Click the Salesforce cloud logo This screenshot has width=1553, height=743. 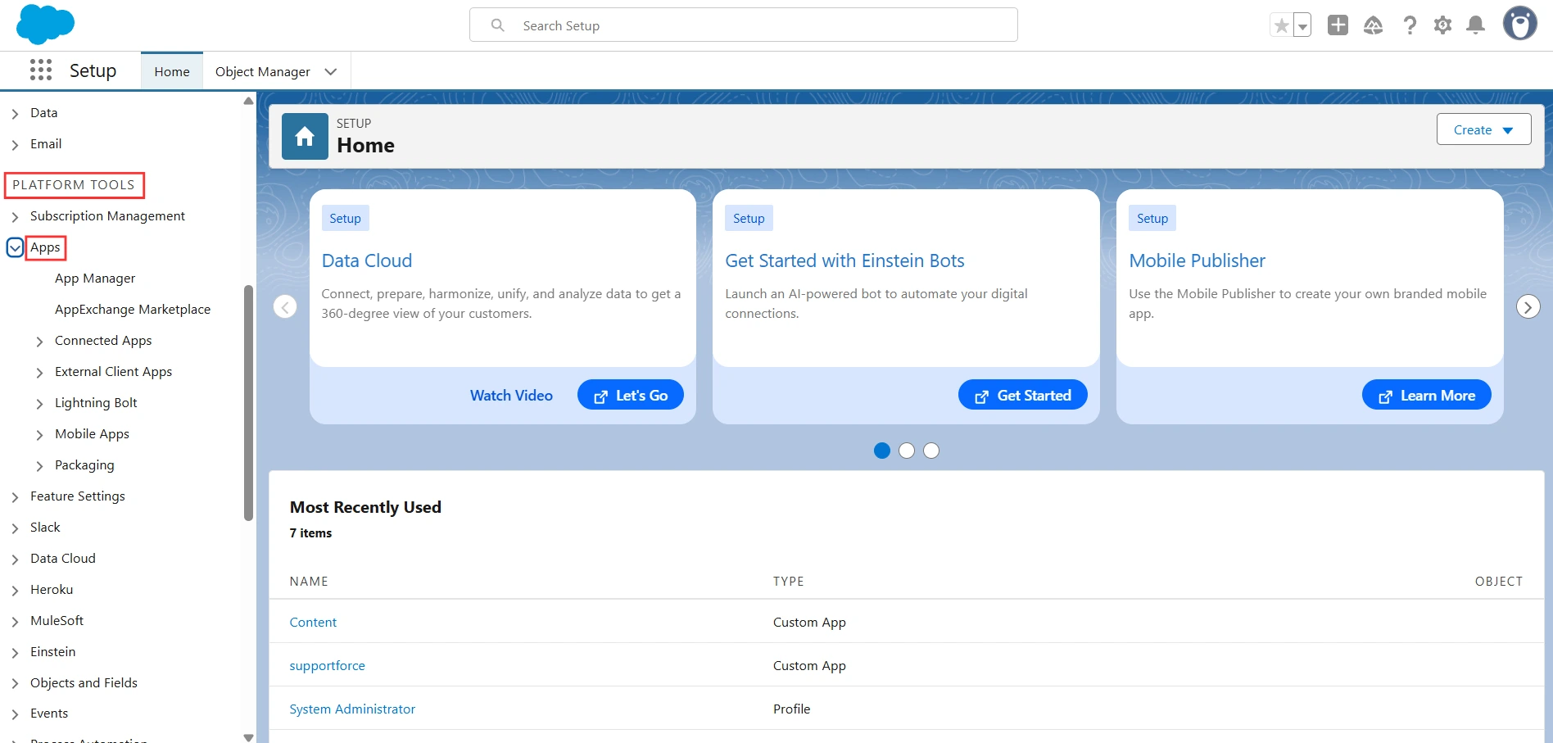(x=45, y=25)
